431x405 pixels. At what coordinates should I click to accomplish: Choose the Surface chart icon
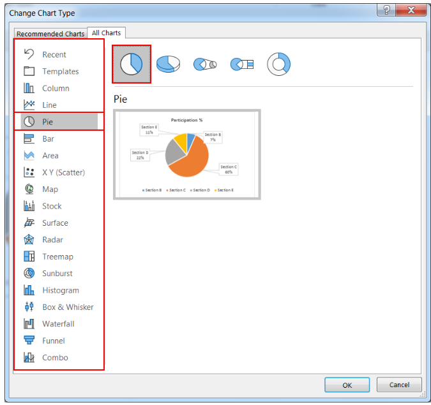29,223
